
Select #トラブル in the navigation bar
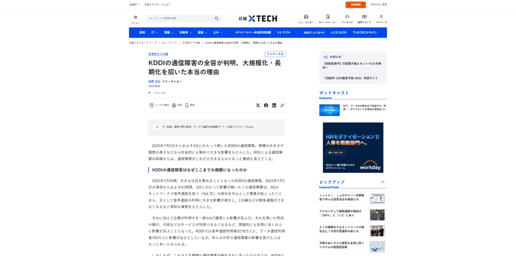point(284,32)
